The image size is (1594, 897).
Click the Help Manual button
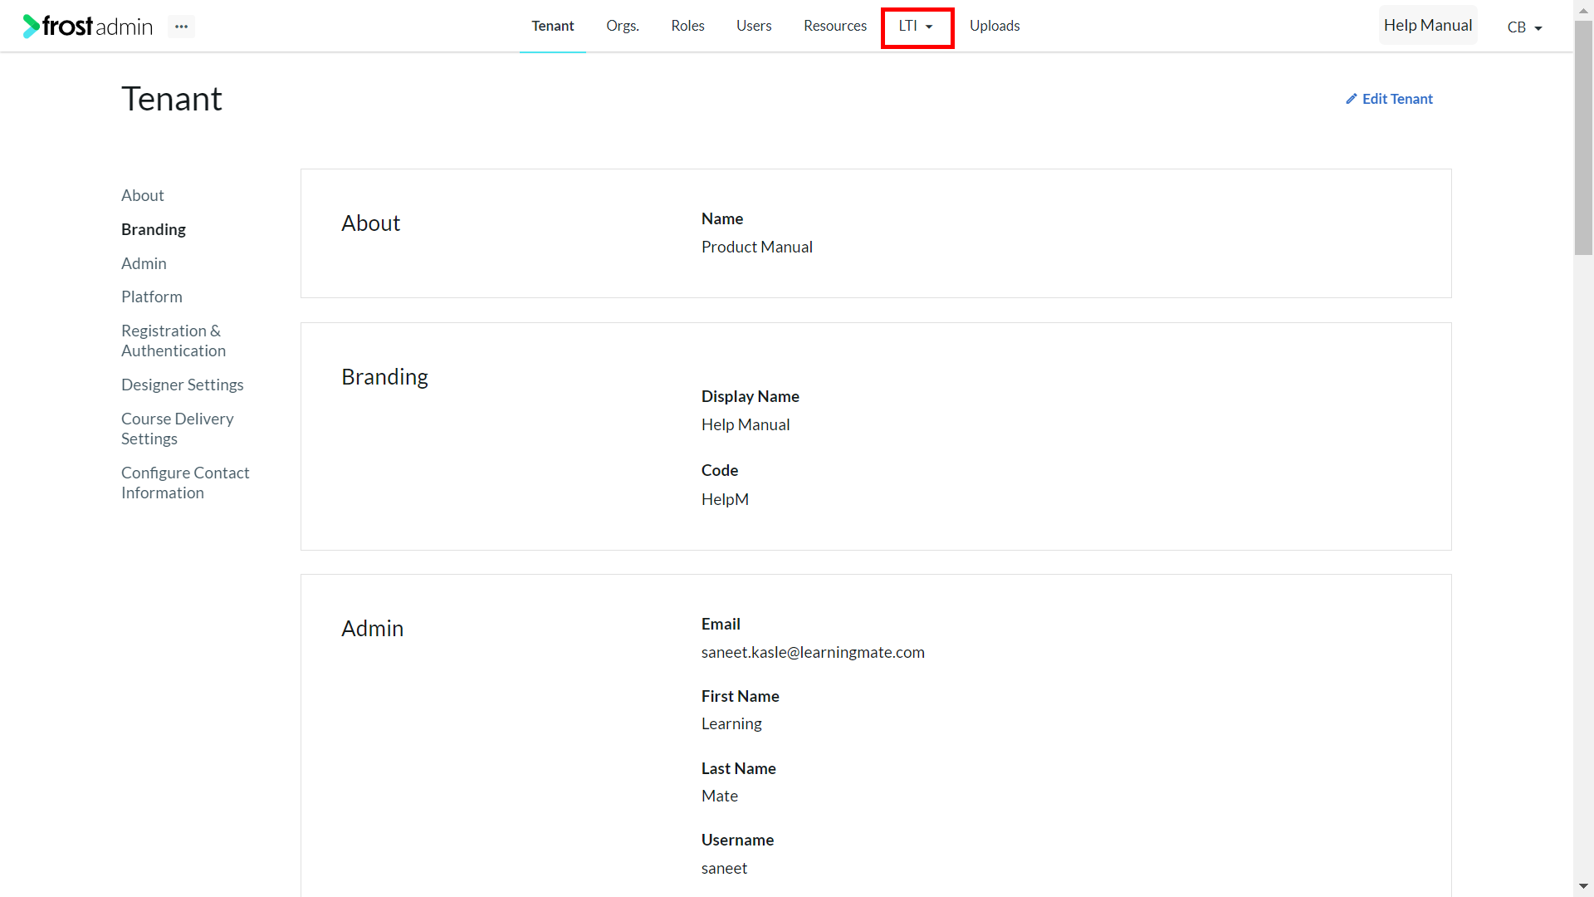click(x=1428, y=26)
